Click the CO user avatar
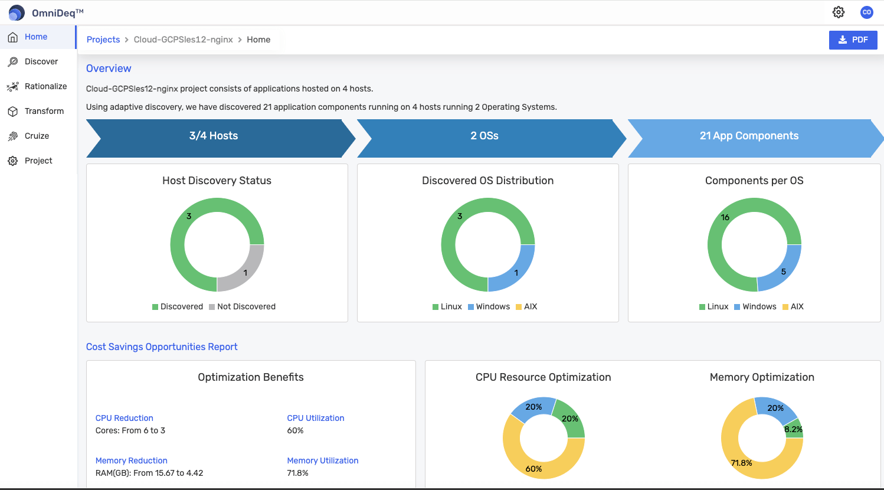Viewport: 884px width, 490px height. pyautogui.click(x=867, y=12)
